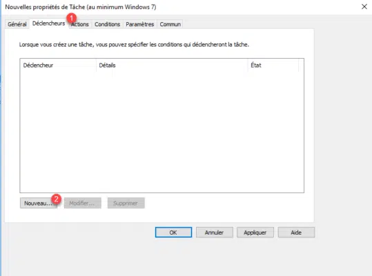
Task: Confirm the dialog with OK
Action: pos(173,233)
